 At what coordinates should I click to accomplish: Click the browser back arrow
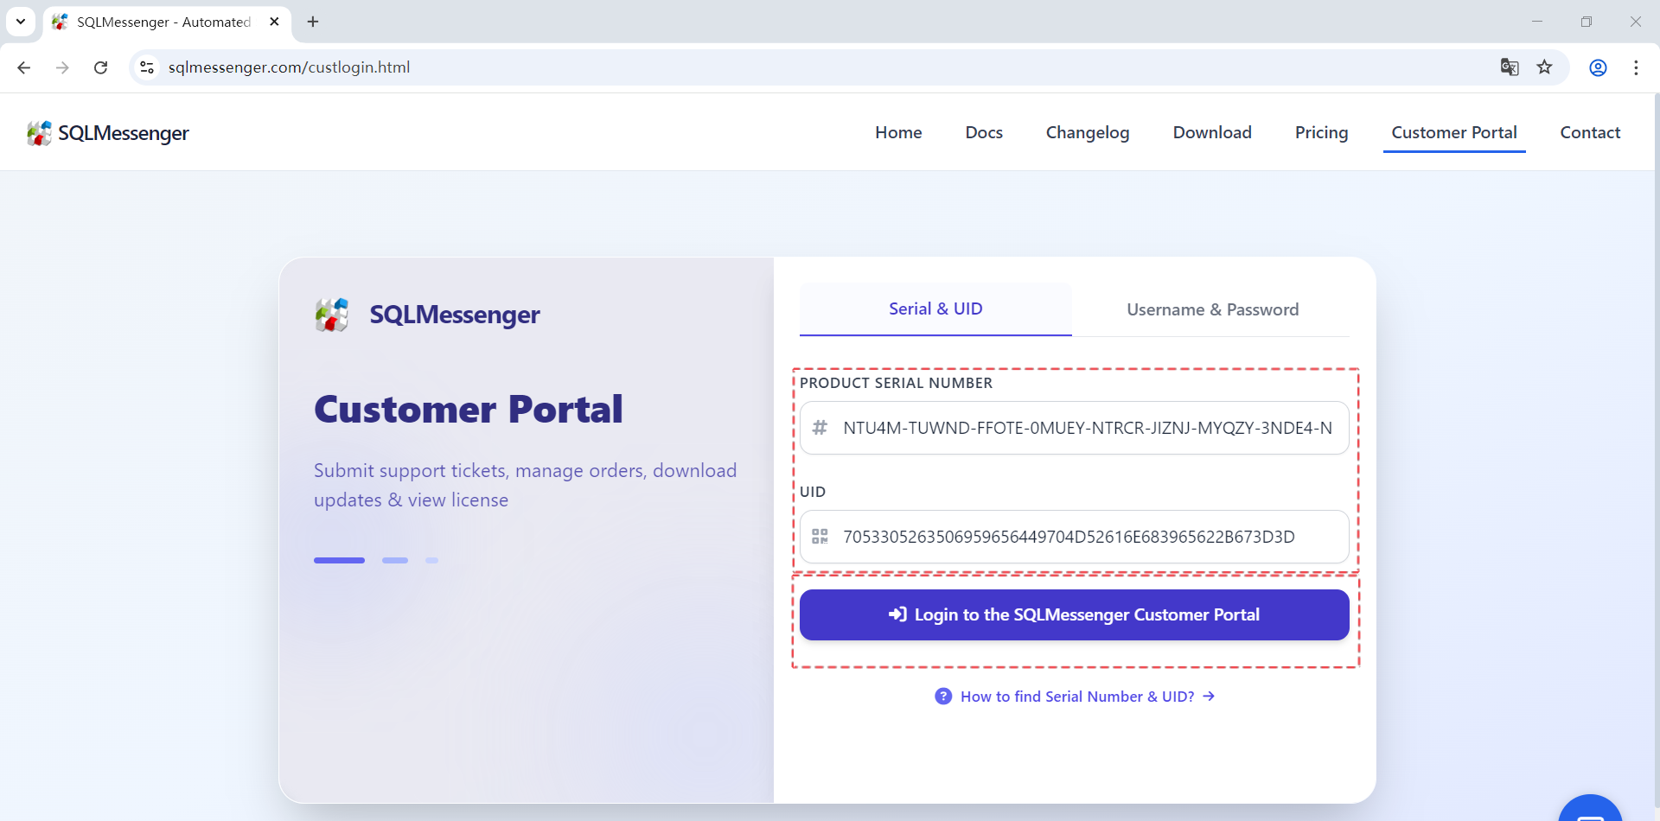23,67
